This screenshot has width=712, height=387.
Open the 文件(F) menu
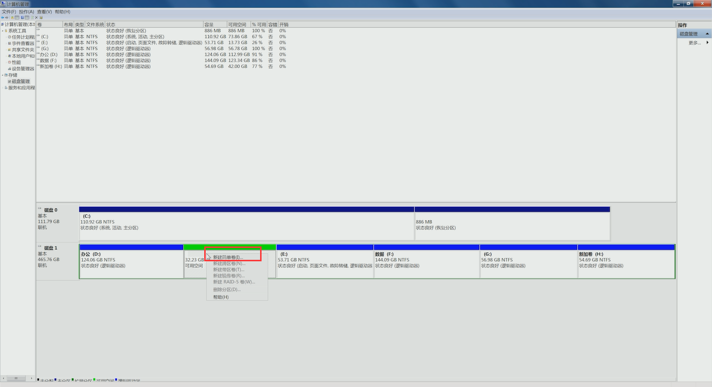pyautogui.click(x=9, y=11)
